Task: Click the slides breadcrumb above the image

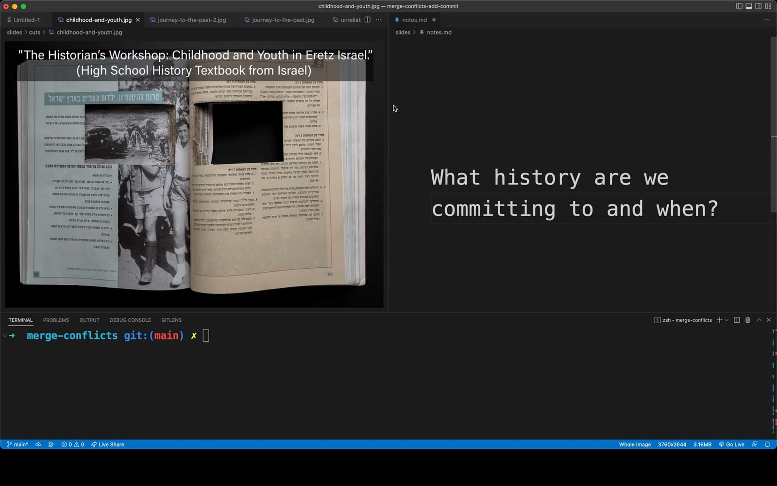Action: (15, 32)
